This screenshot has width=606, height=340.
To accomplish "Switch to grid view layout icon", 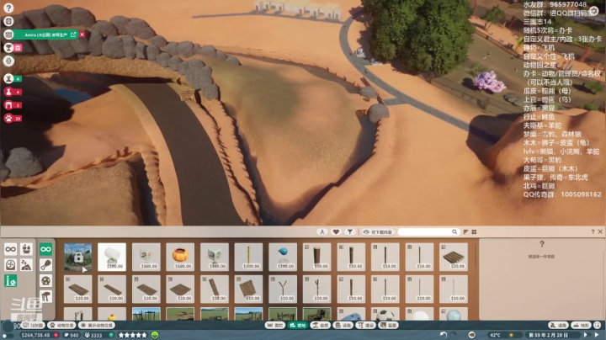I will (x=474, y=231).
